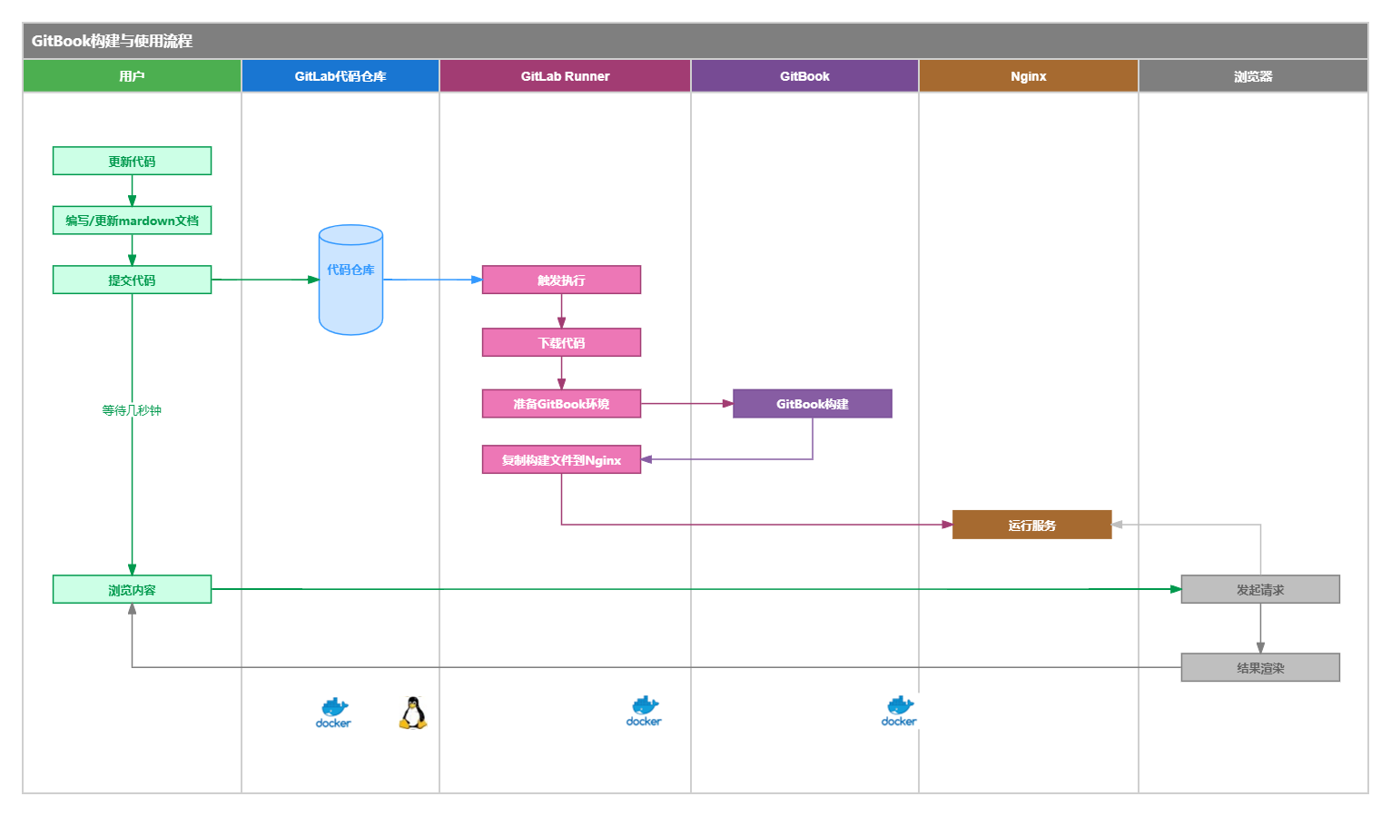Select the 复制构建文件到Nginx box
The image size is (1391, 816).
click(561, 459)
